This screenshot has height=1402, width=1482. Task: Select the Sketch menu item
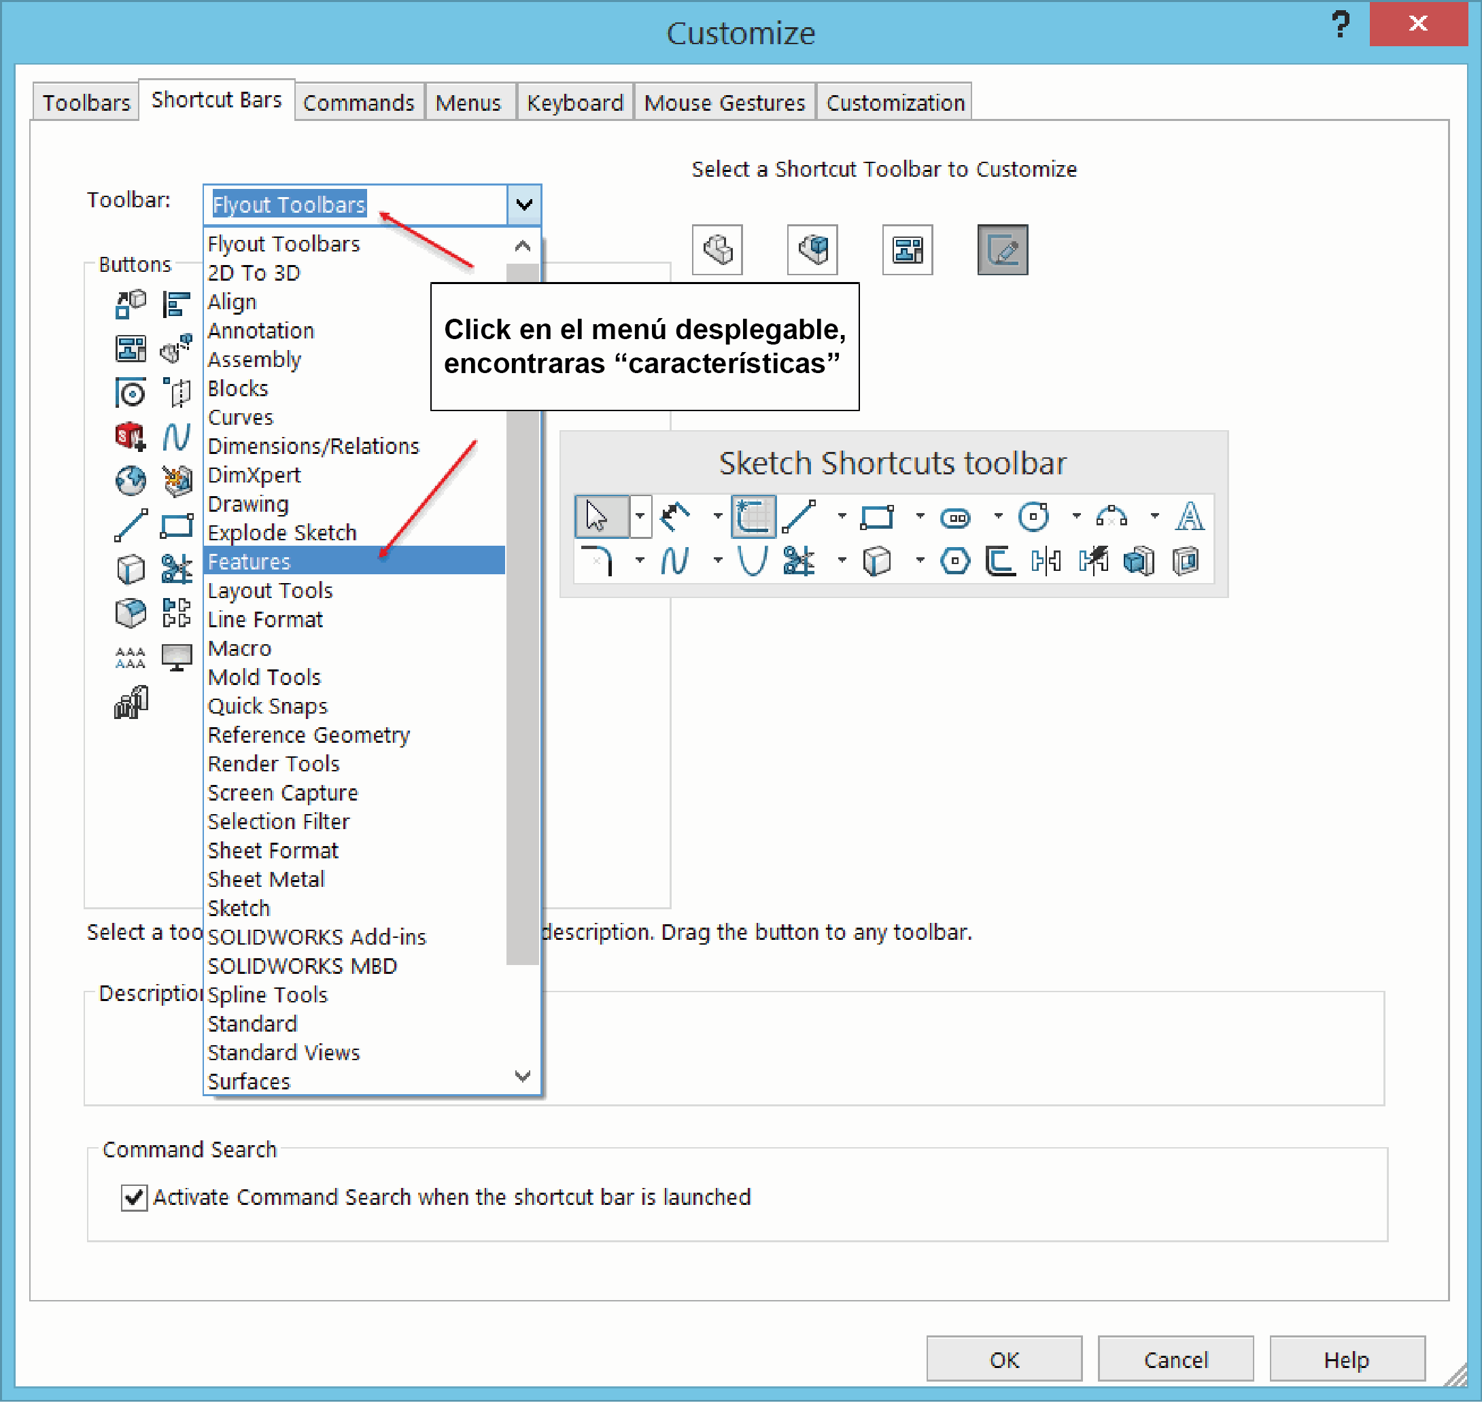point(237,912)
